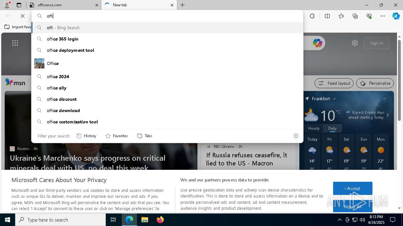Screen dimensions: 403x226
Task: Click the taskbar search box
Action: tap(60, 220)
